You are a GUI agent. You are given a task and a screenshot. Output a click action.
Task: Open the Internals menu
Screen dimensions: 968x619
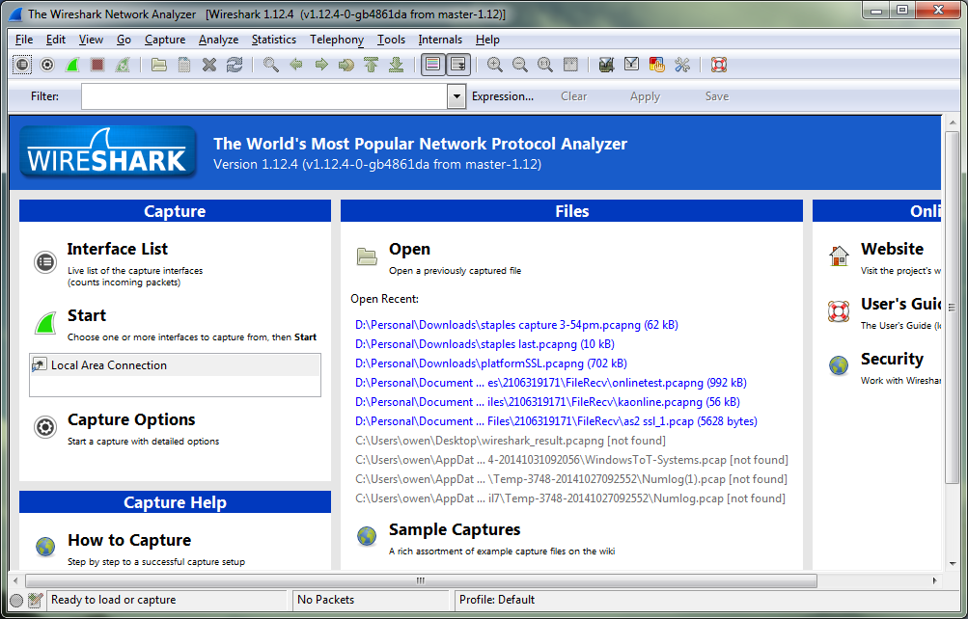pyautogui.click(x=440, y=40)
